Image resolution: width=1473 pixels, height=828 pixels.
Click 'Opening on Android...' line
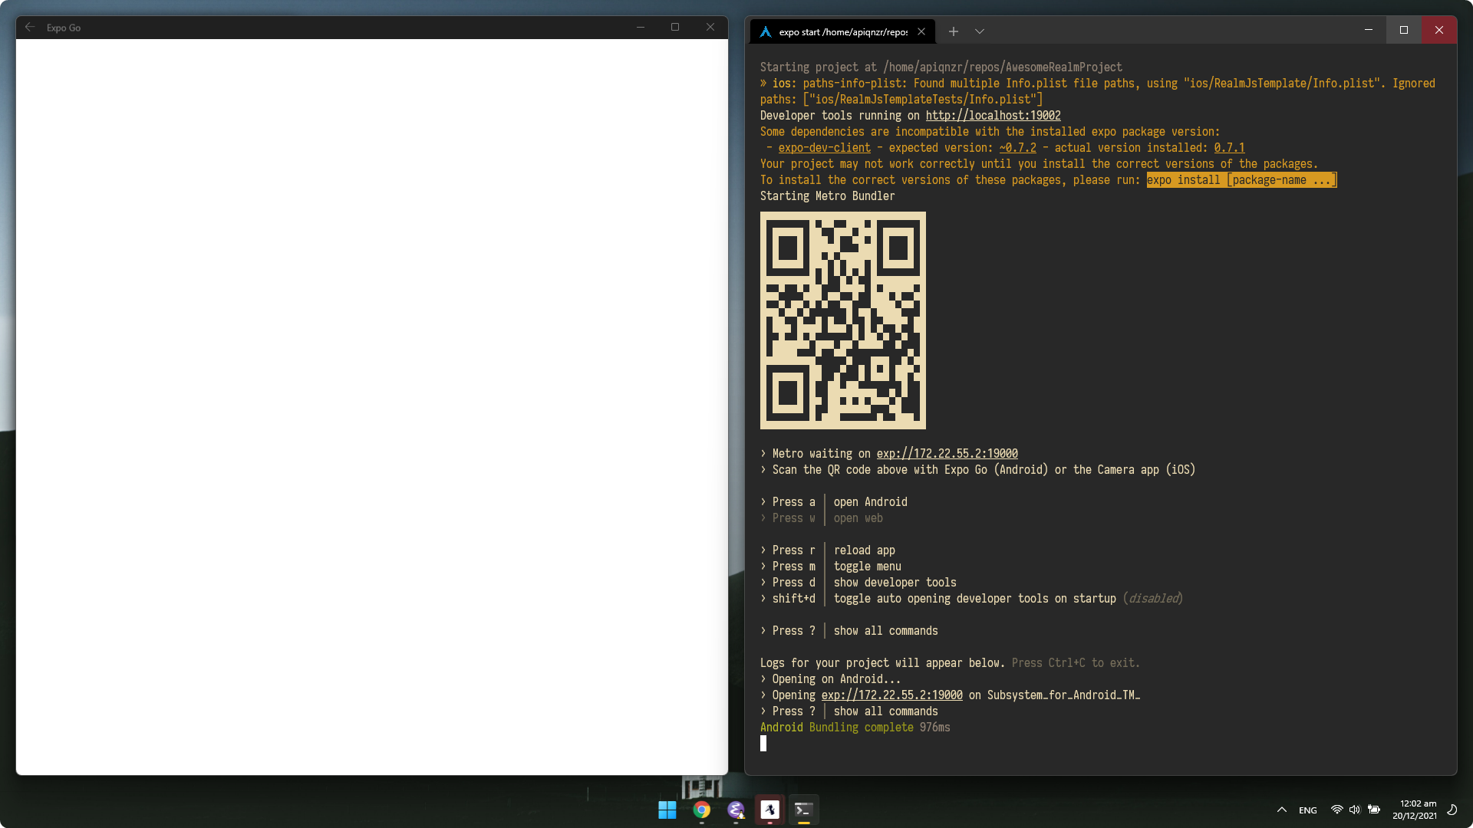pos(830,679)
